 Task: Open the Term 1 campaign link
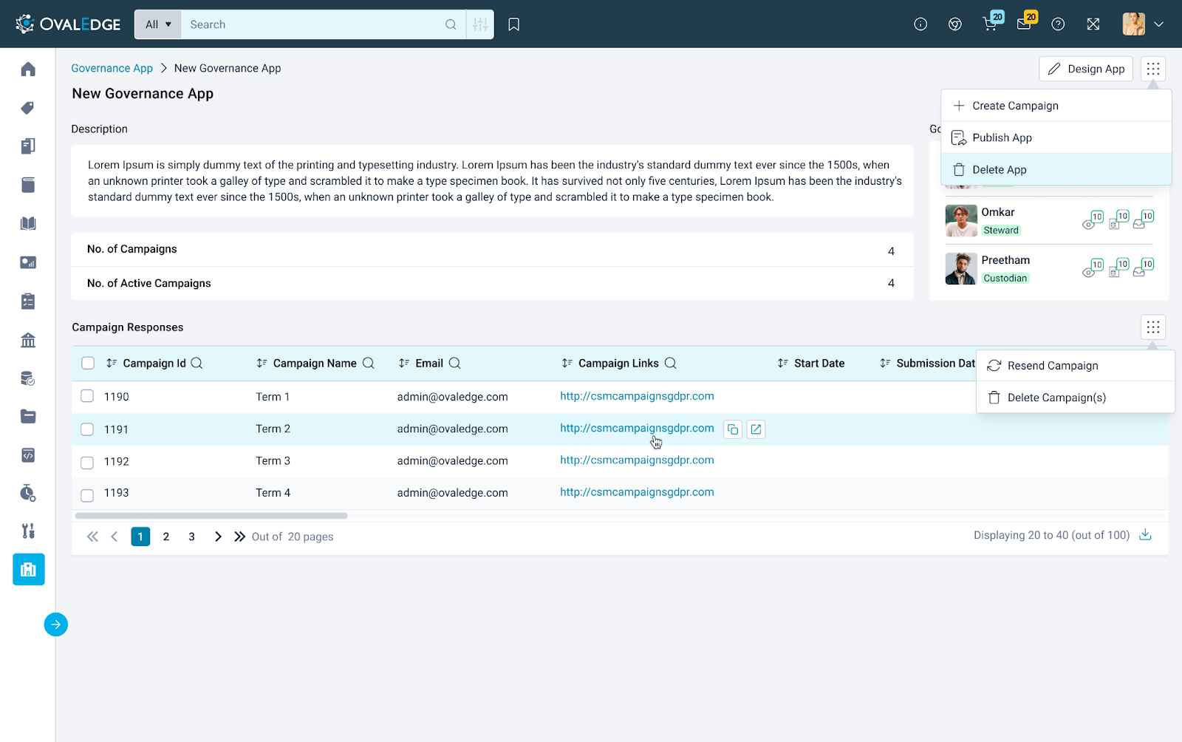point(637,396)
